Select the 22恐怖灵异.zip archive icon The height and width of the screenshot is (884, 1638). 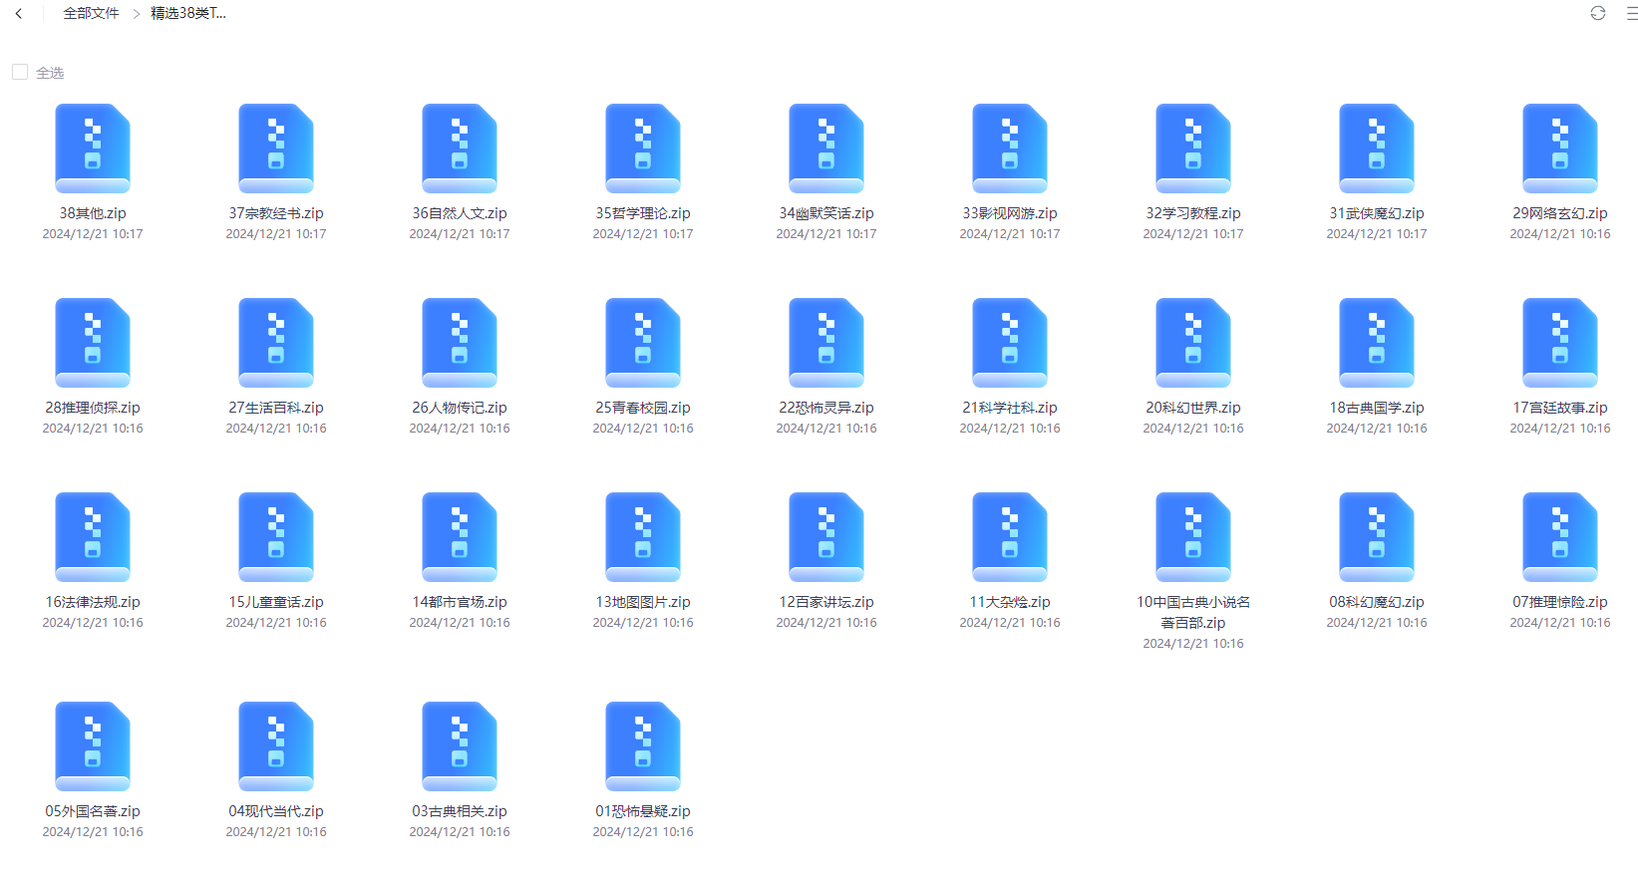pos(826,343)
